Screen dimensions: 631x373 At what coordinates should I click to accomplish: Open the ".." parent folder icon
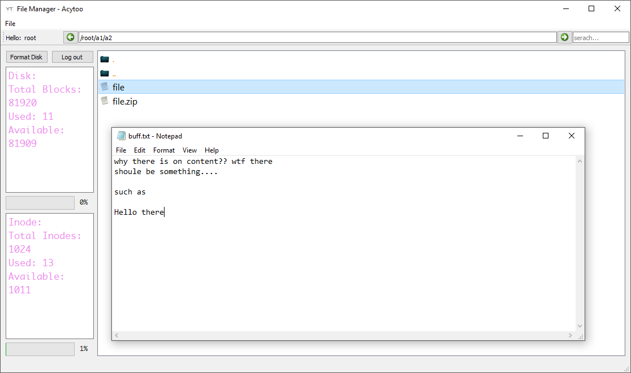pyautogui.click(x=105, y=73)
